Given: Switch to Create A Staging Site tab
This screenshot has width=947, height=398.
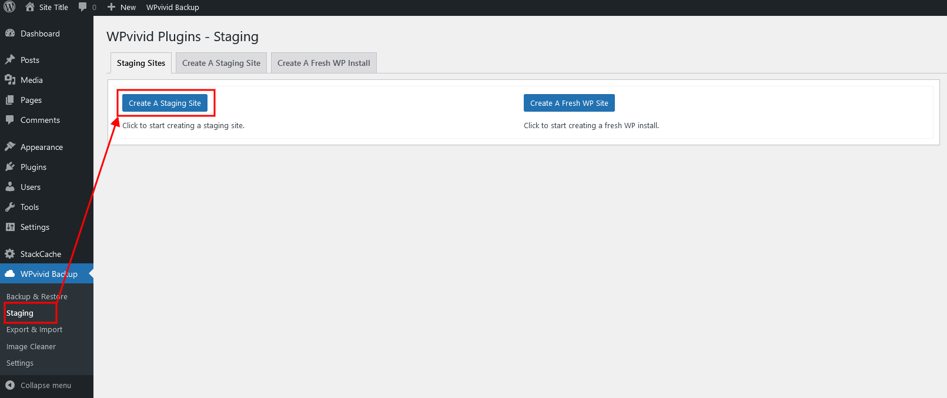Looking at the screenshot, I should [221, 63].
